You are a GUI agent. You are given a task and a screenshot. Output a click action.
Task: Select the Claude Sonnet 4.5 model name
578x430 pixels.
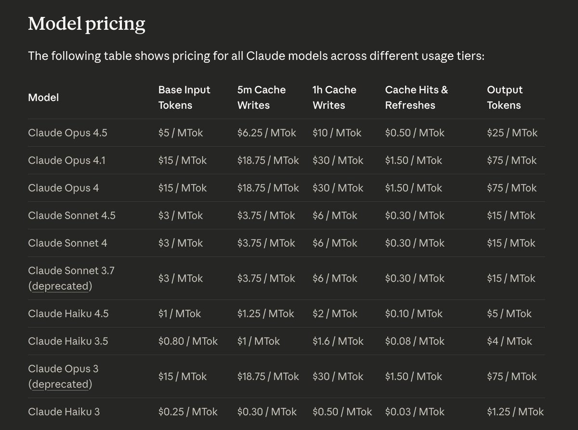coord(72,215)
